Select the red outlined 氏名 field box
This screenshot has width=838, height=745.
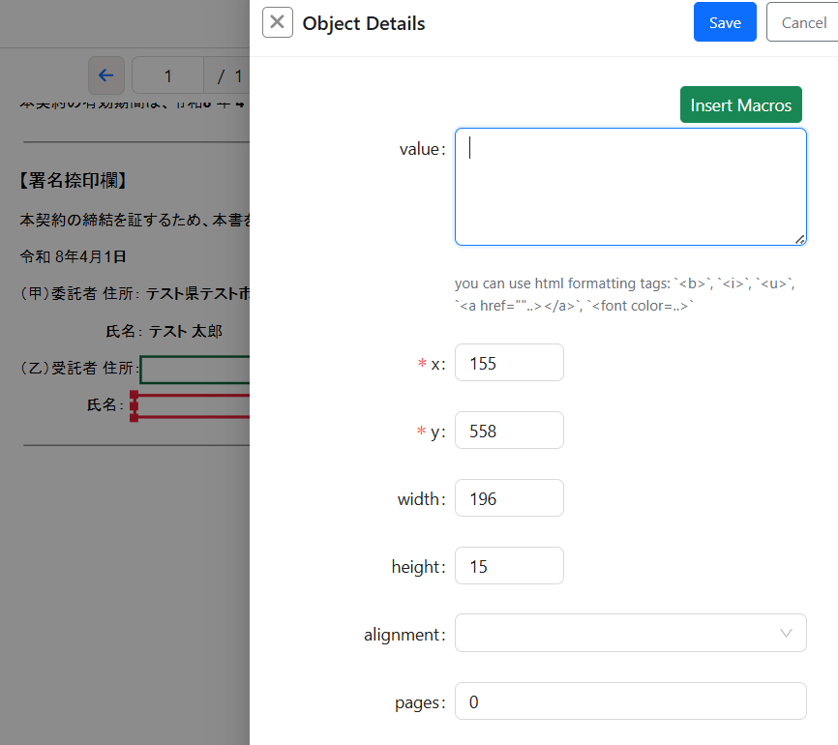click(194, 405)
